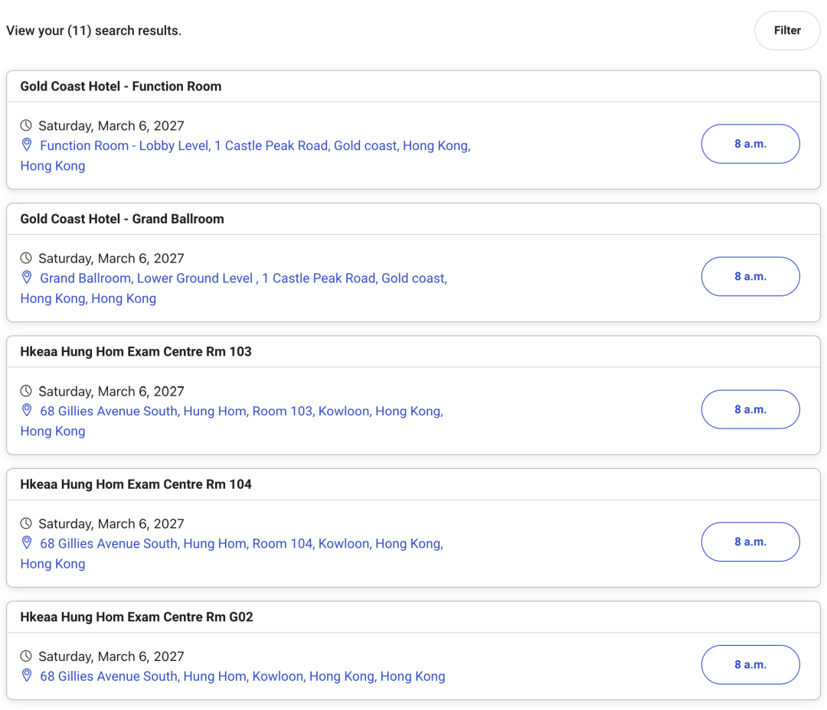Click the date 'Saturday, March 6, 2027' under Rm 104
Viewport: 827px width, 710px height.
pyautogui.click(x=111, y=524)
